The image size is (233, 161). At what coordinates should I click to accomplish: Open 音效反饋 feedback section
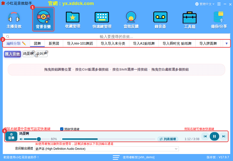[x=131, y=20]
